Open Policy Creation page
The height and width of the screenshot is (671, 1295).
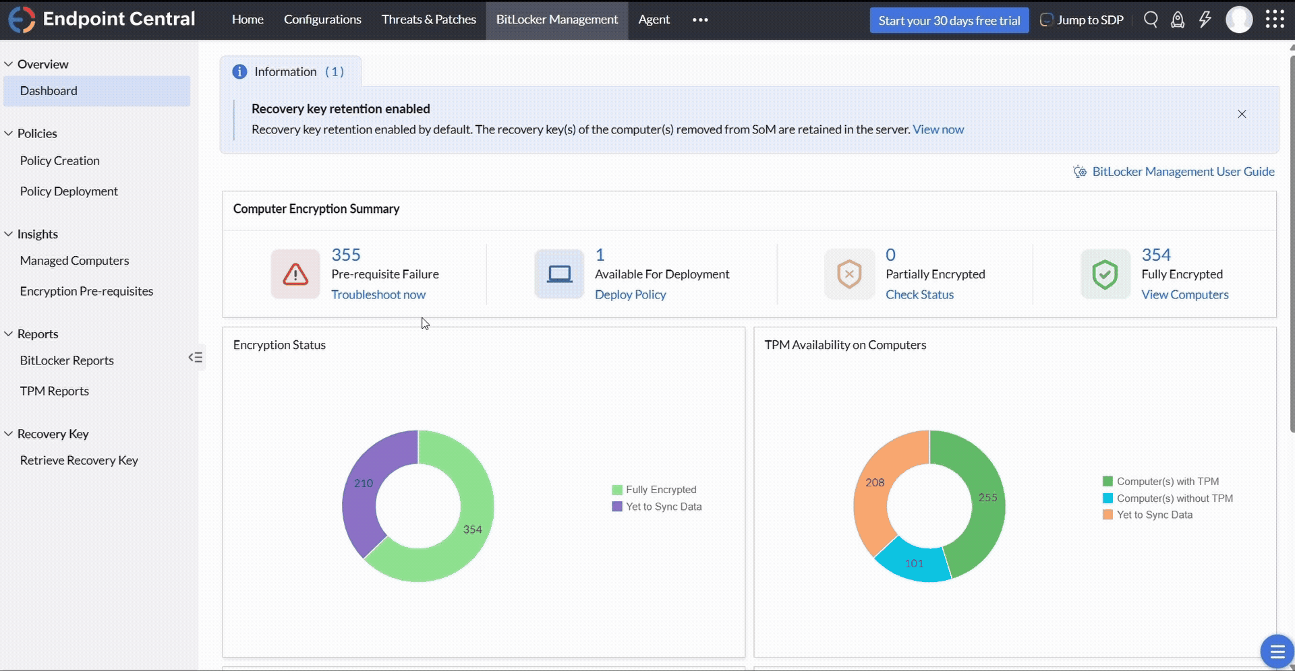[x=59, y=161]
